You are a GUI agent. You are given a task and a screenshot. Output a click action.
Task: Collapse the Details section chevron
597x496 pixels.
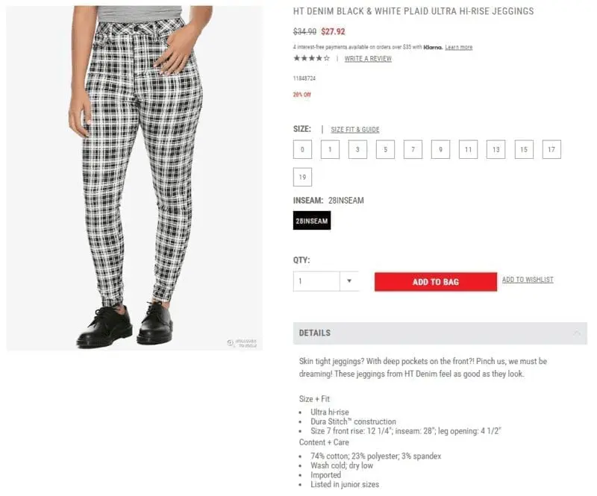click(x=577, y=333)
